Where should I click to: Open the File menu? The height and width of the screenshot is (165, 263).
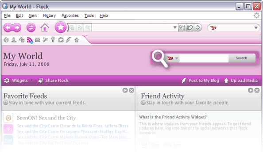[7, 15]
